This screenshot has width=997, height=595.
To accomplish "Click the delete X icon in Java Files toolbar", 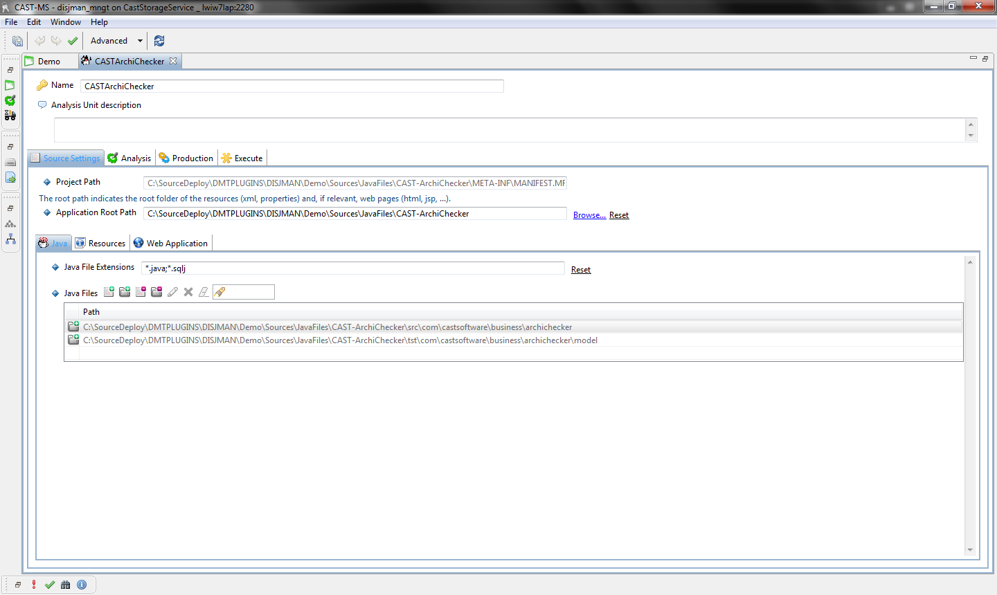I will 188,292.
